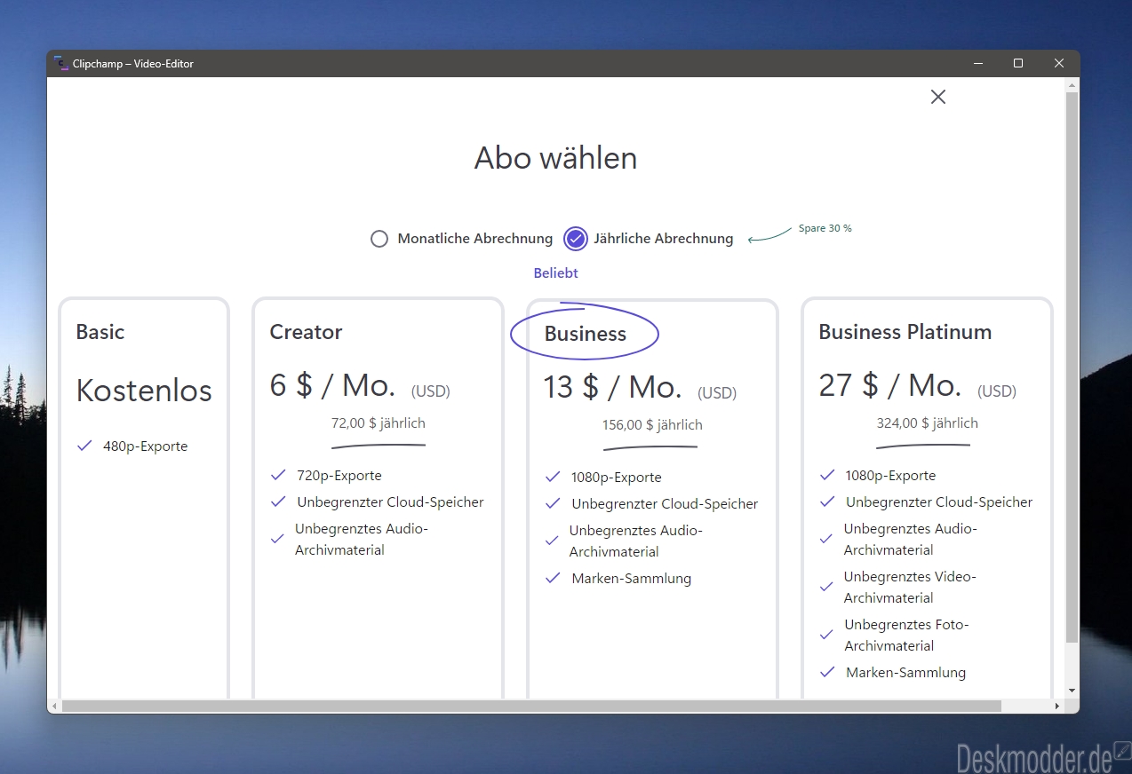Choose the Creator plan heading

pos(306,332)
